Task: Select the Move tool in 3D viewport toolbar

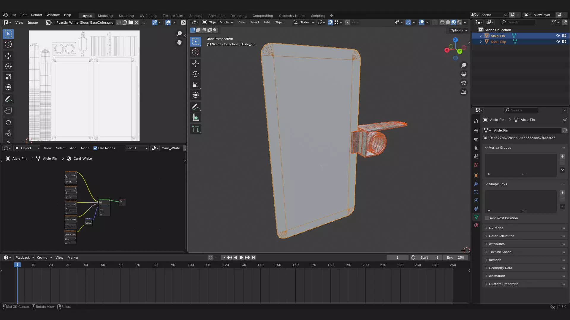Action: point(195,64)
